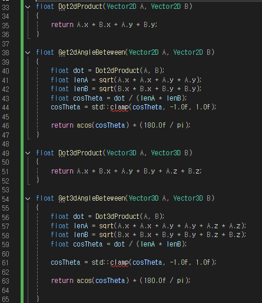Collapse the Get2dAngleBeteween function fold arrow
The image size is (262, 303).
click(28, 52)
